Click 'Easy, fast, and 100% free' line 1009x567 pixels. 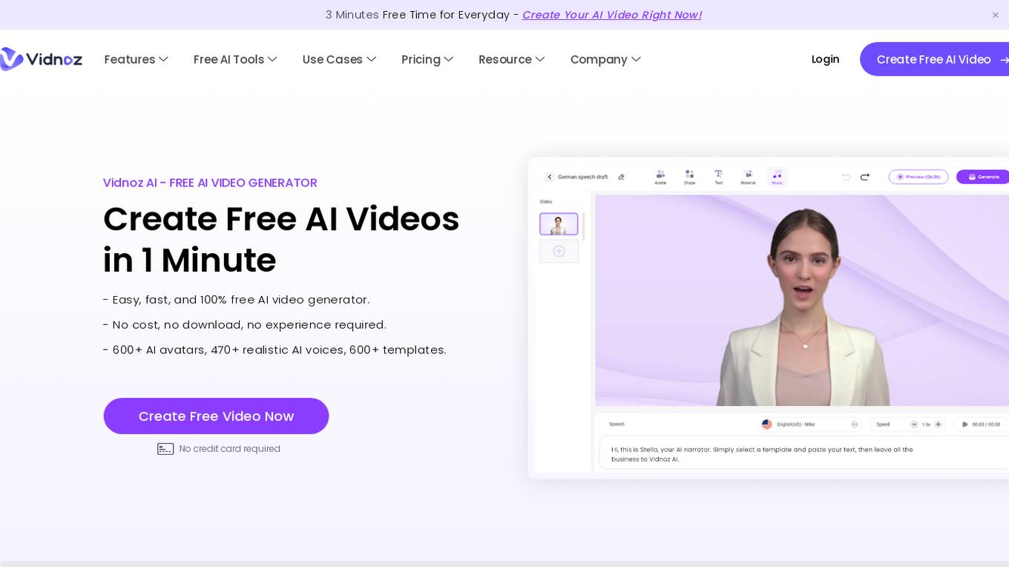(236, 299)
